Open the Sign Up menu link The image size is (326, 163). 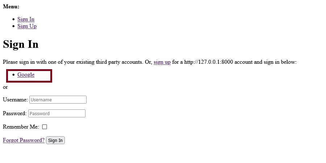click(27, 26)
